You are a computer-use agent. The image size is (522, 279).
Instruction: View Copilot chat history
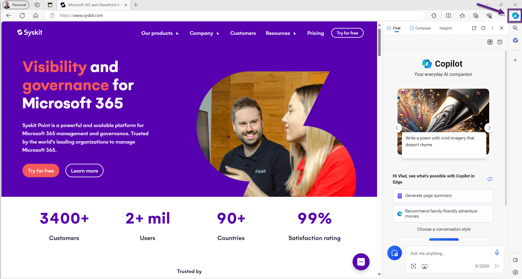pyautogui.click(x=500, y=42)
